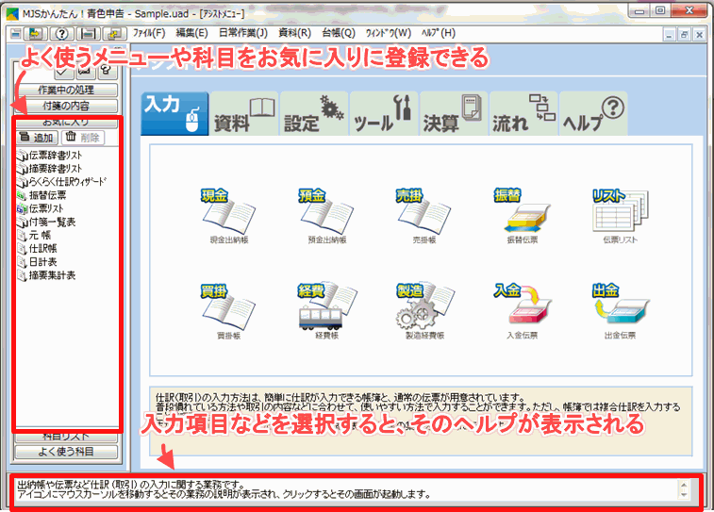Click the 付箋の内容 button

[x=66, y=106]
